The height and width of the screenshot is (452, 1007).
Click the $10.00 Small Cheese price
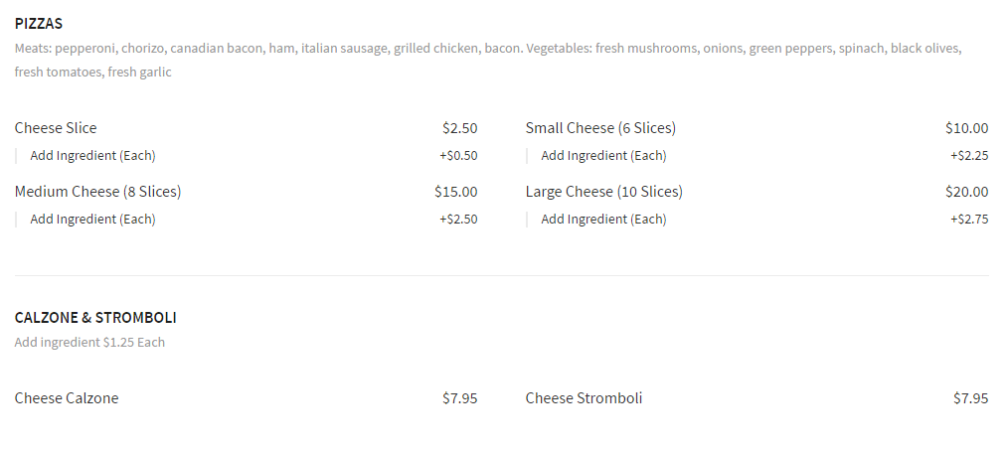point(966,128)
